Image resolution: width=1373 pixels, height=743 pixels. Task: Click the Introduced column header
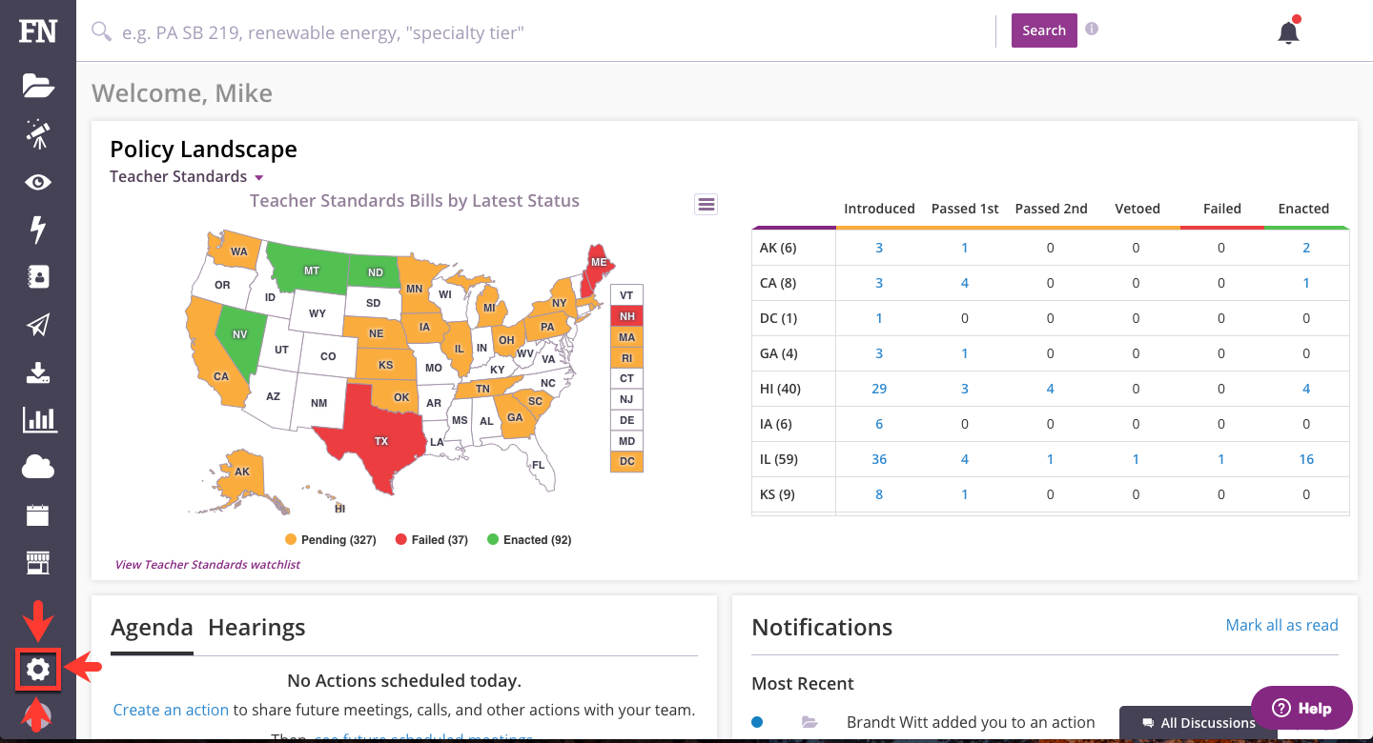tap(879, 209)
